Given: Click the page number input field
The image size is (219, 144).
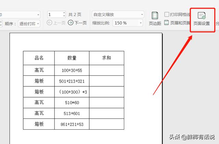Looking at the screenshot, I should coord(55,15).
